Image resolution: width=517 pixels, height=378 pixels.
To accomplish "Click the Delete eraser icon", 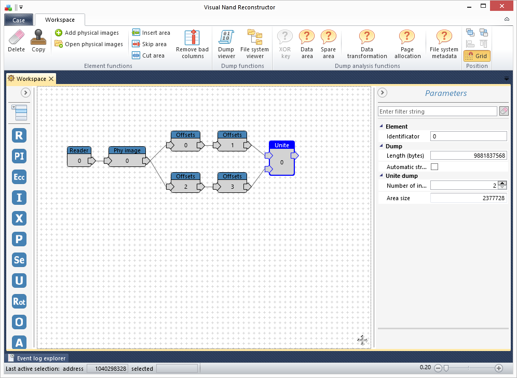I will click(16, 37).
